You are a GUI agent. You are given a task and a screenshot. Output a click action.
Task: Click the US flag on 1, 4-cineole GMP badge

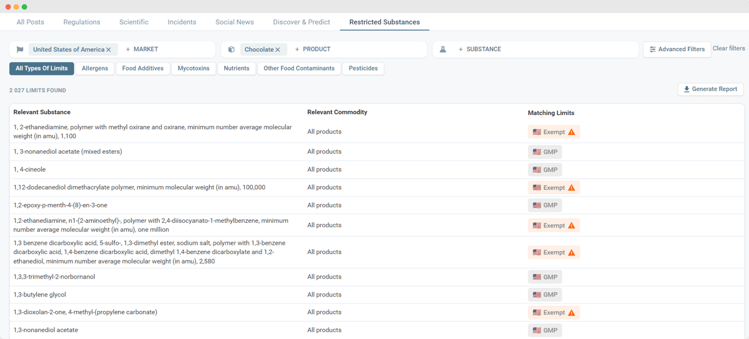coord(537,170)
